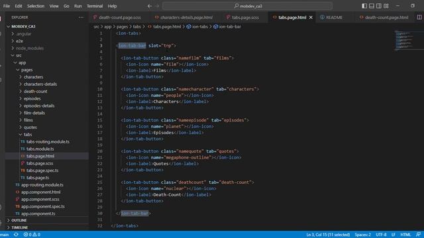Open Edit menu

tap(19, 6)
